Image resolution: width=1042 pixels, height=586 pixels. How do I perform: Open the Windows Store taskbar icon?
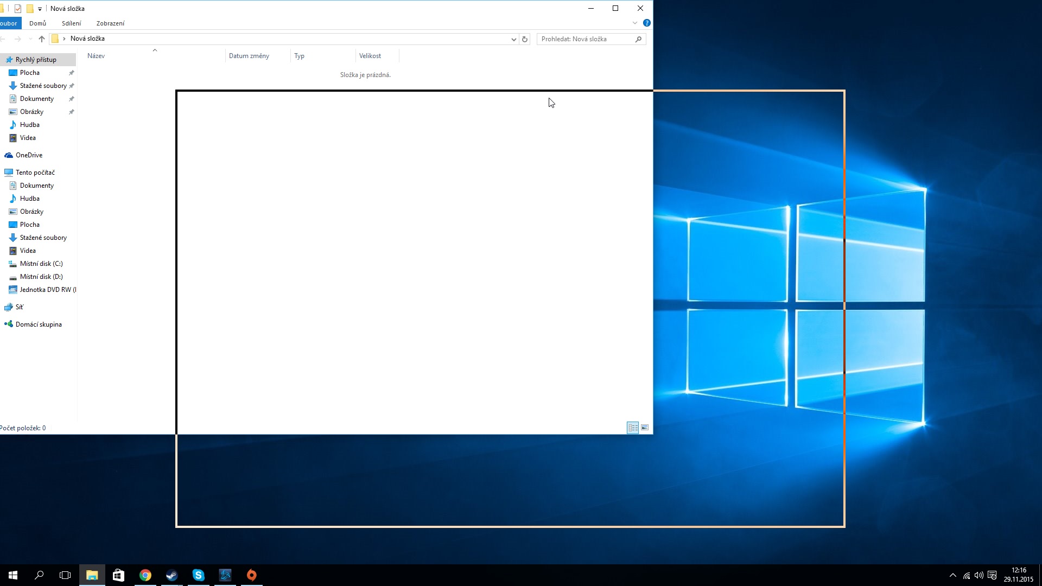(x=118, y=575)
